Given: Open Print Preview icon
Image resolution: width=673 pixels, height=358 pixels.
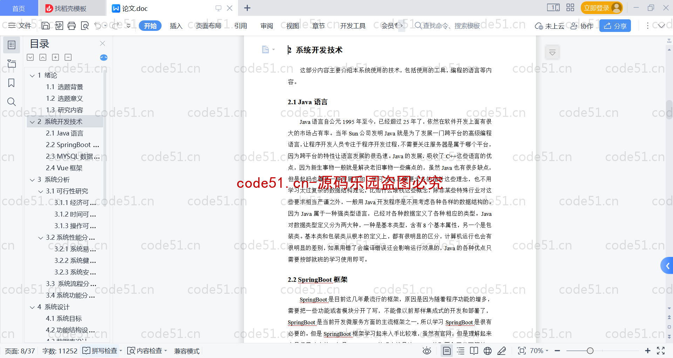Looking at the screenshot, I should [x=85, y=26].
